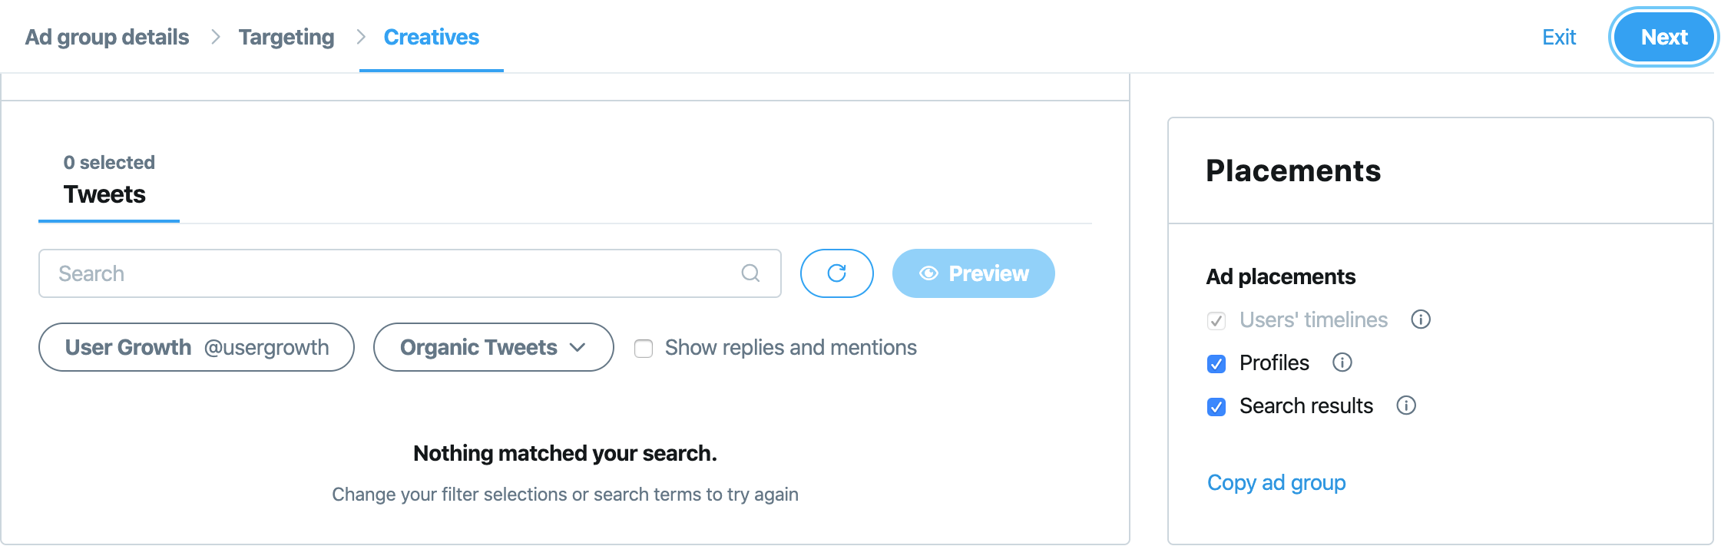The image size is (1721, 546).
Task: Enable Show replies and mentions checkbox
Action: 644,349
